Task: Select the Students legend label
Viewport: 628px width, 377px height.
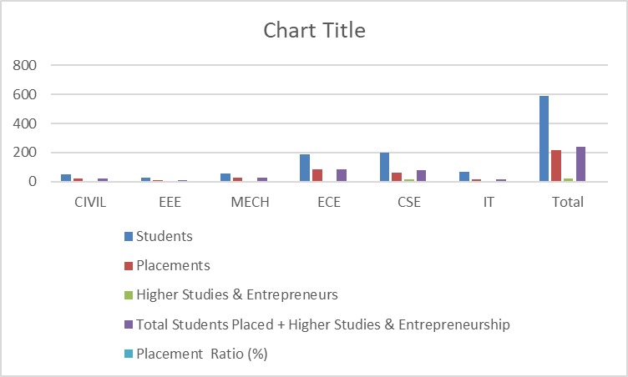Action: 165,236
